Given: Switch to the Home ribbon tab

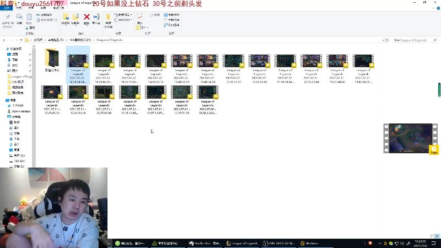Looking at the screenshot, I should pyautogui.click(x=19, y=8).
